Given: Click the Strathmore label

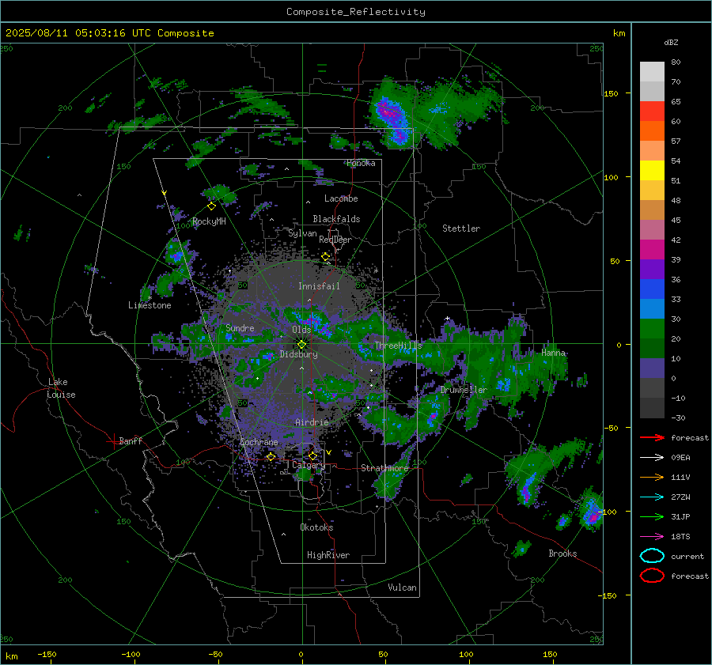Looking at the screenshot, I should 384,468.
